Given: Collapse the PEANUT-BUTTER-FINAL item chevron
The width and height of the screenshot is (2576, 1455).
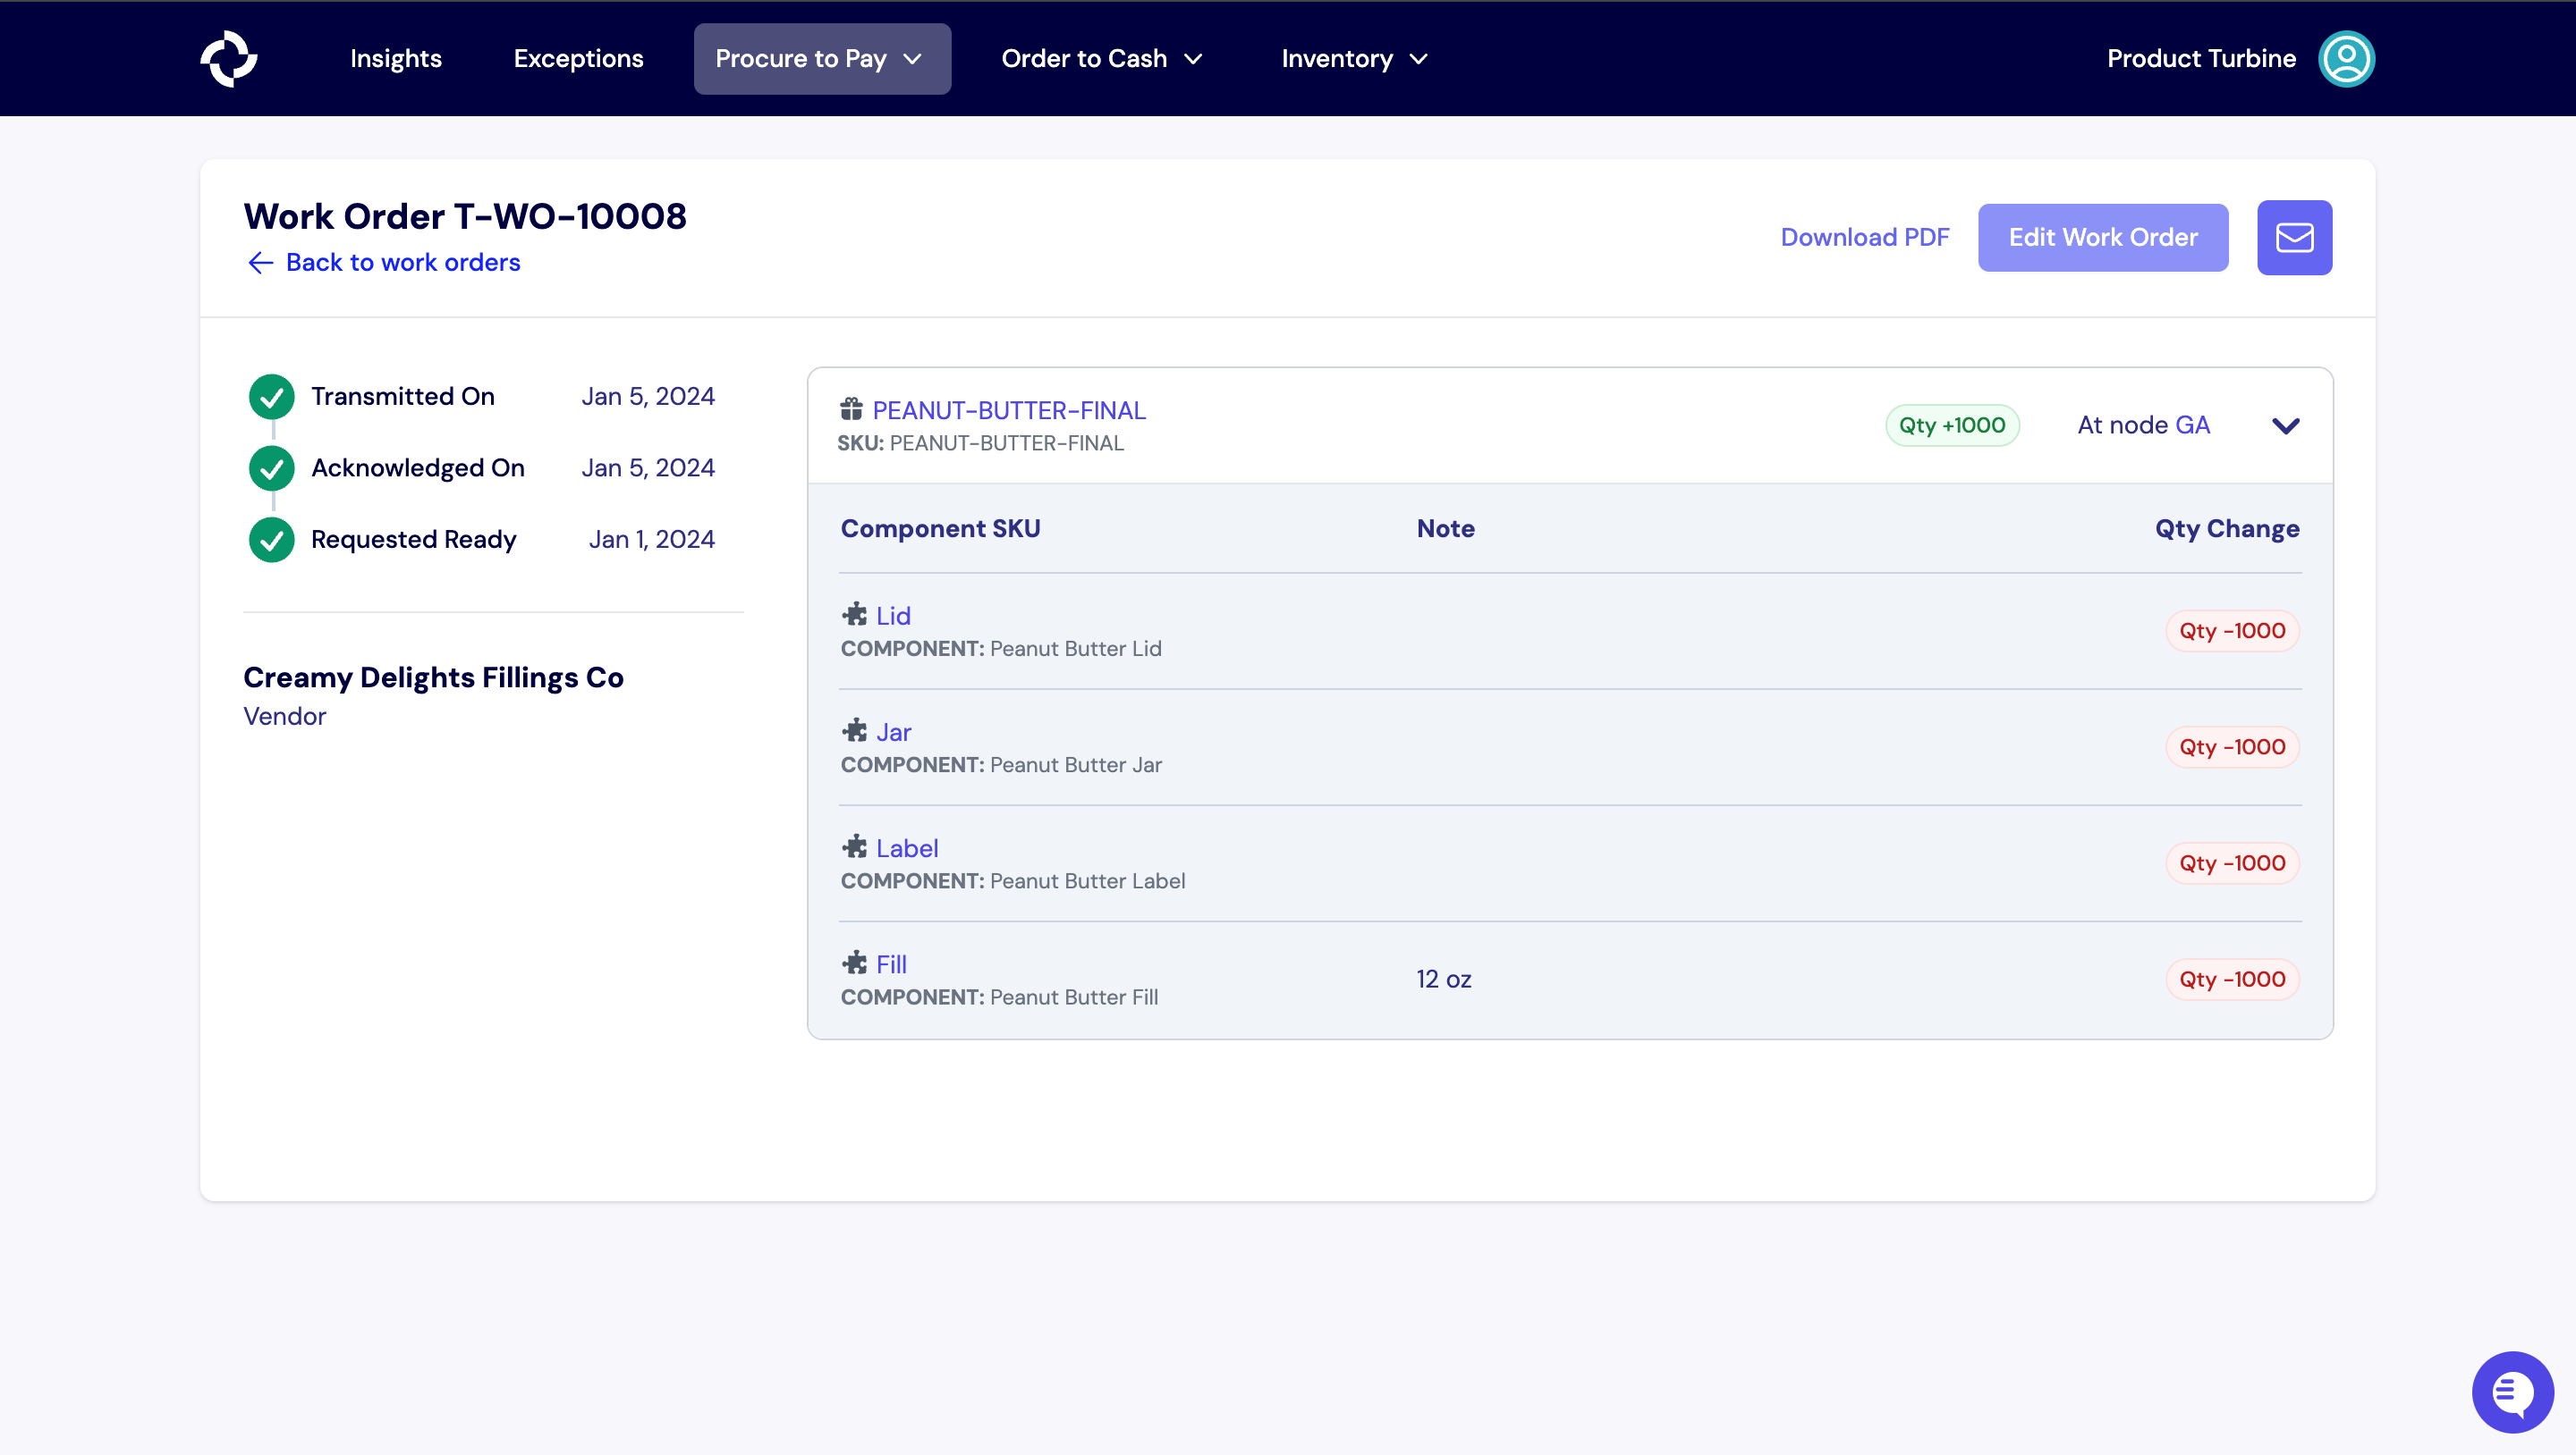Looking at the screenshot, I should point(2285,425).
